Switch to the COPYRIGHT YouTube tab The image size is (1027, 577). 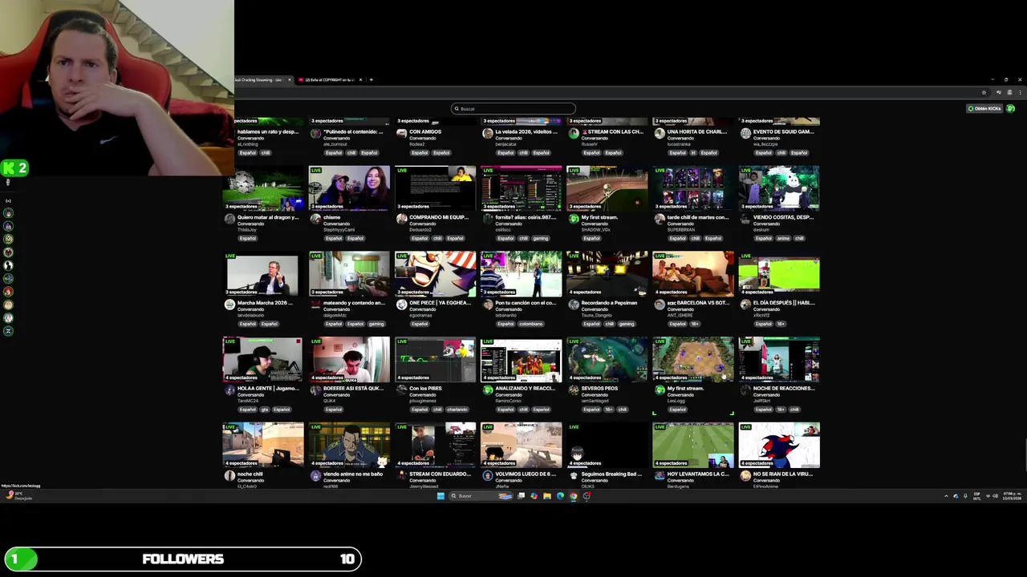[x=329, y=80]
